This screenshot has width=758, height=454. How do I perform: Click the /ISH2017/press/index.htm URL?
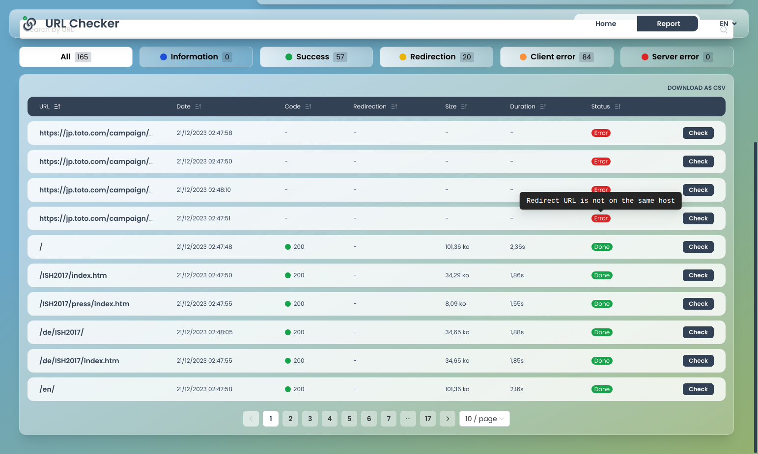pyautogui.click(x=84, y=304)
